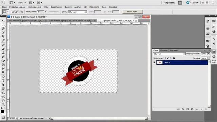Select the Lasso tool

click(x=3, y=28)
